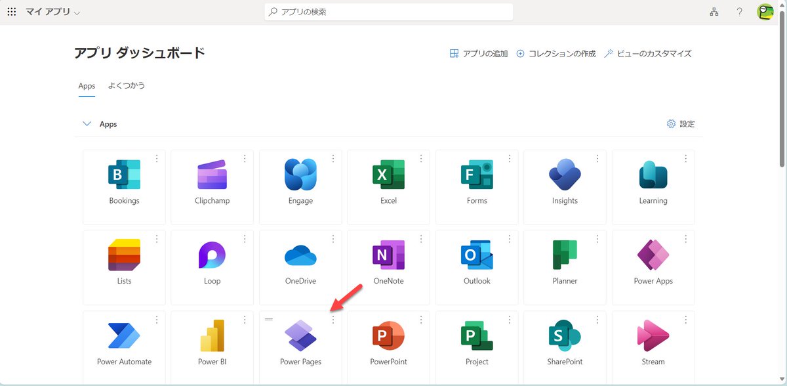
Task: Open more options menu for Forms tile
Action: pyautogui.click(x=510, y=158)
